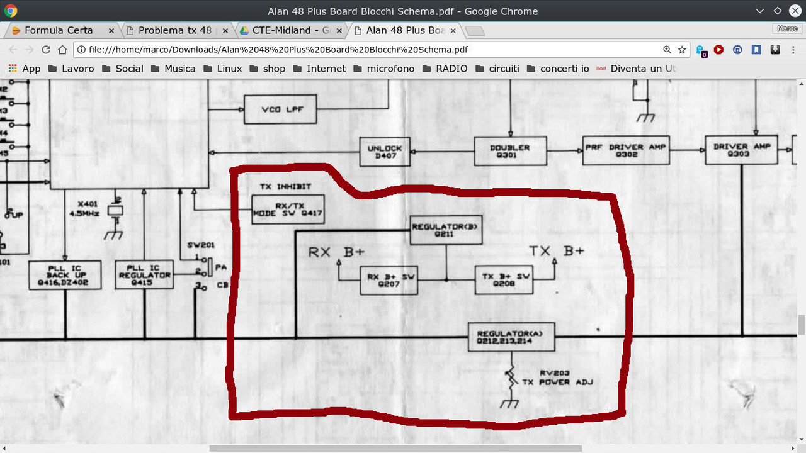Click the "PRF DRIVER AMP Q302" block
The height and width of the screenshot is (453, 806).
click(625, 150)
